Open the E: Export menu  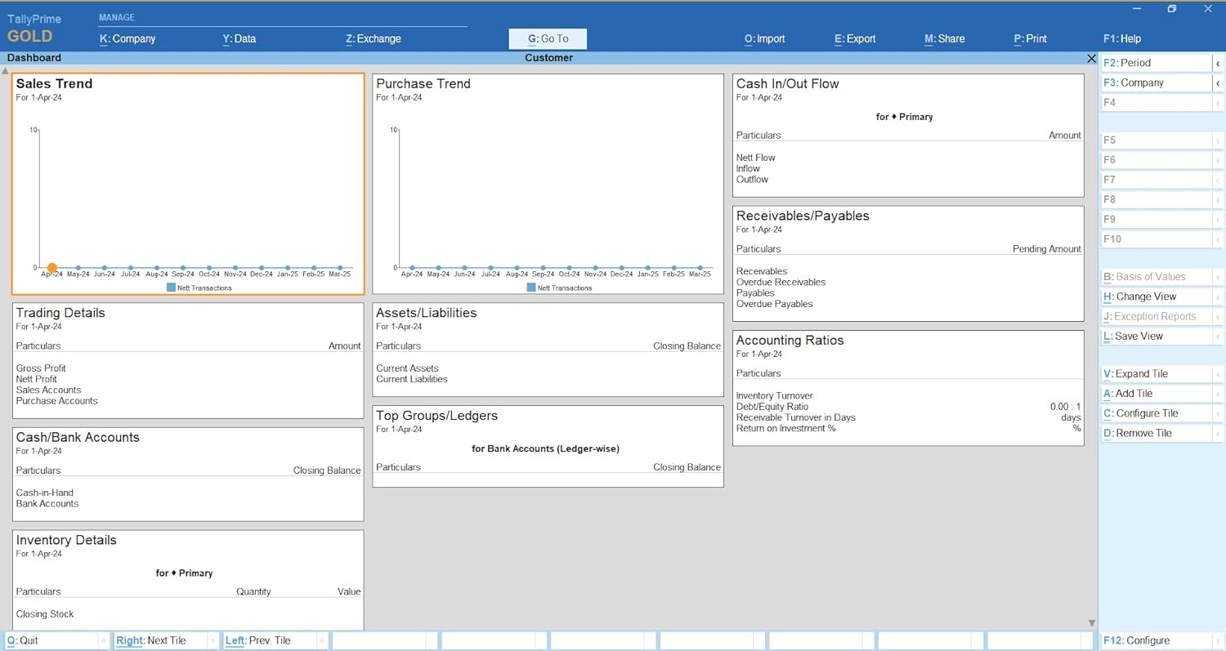855,38
